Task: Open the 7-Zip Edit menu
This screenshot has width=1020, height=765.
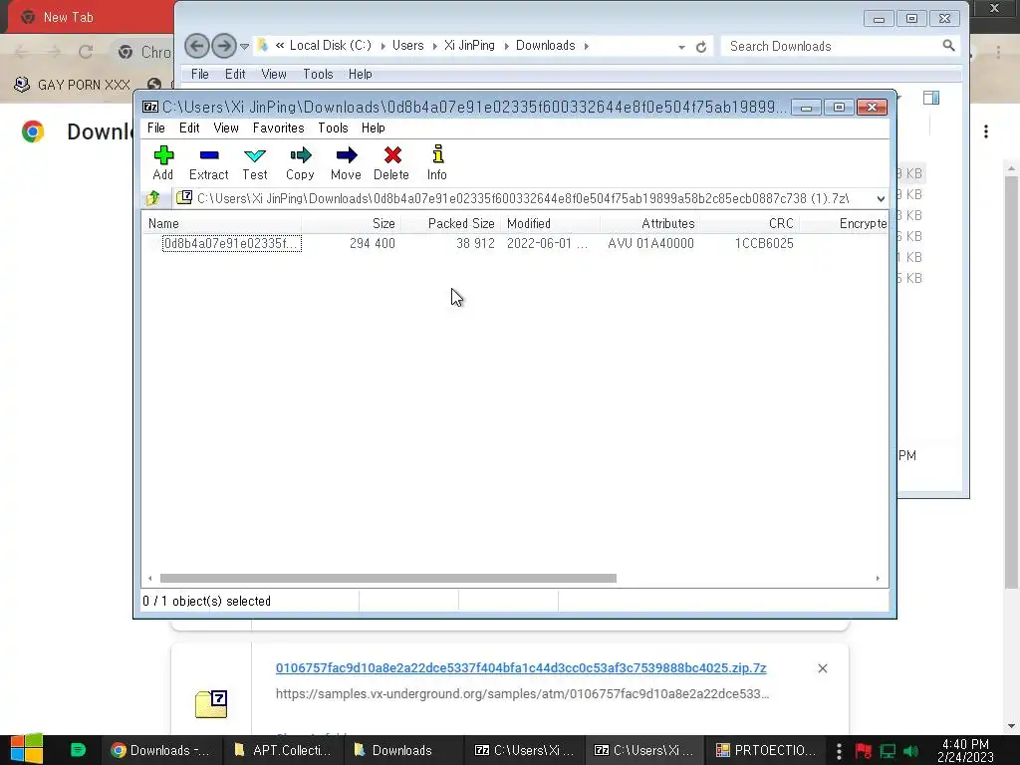Action: pos(189,128)
